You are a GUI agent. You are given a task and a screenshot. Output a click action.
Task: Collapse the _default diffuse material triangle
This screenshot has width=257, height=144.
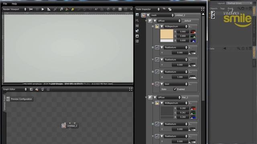coord(155,21)
